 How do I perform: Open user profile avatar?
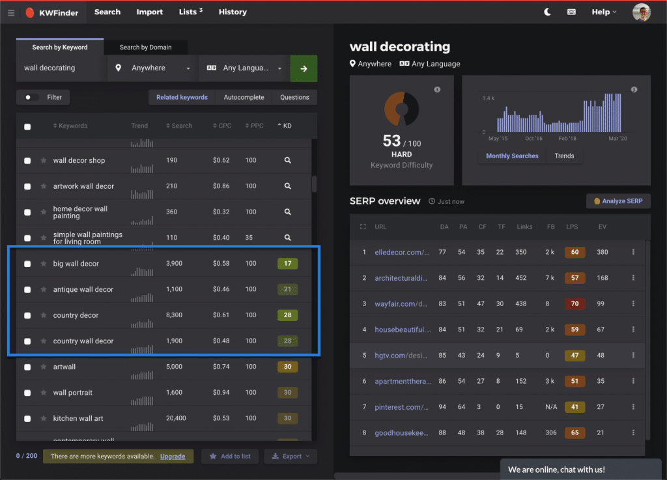click(x=641, y=12)
